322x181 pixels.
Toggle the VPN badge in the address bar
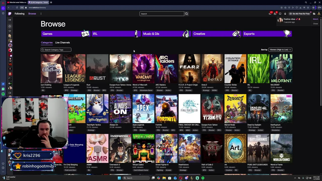coord(22,8)
